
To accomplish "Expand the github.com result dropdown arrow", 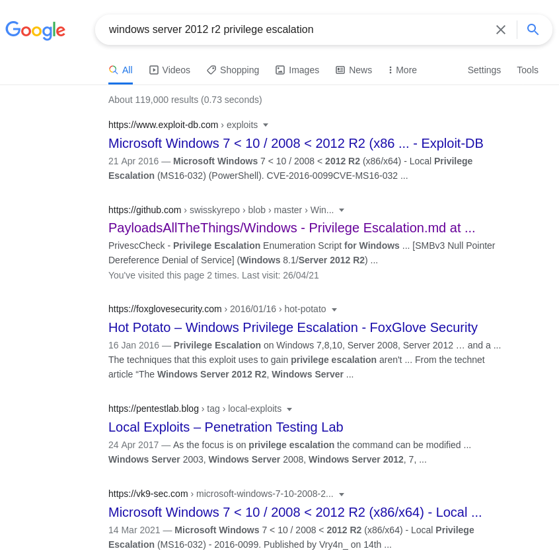I will [x=342, y=210].
